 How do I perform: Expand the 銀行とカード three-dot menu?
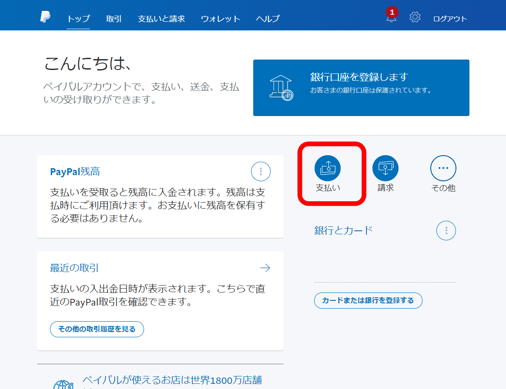[x=446, y=230]
